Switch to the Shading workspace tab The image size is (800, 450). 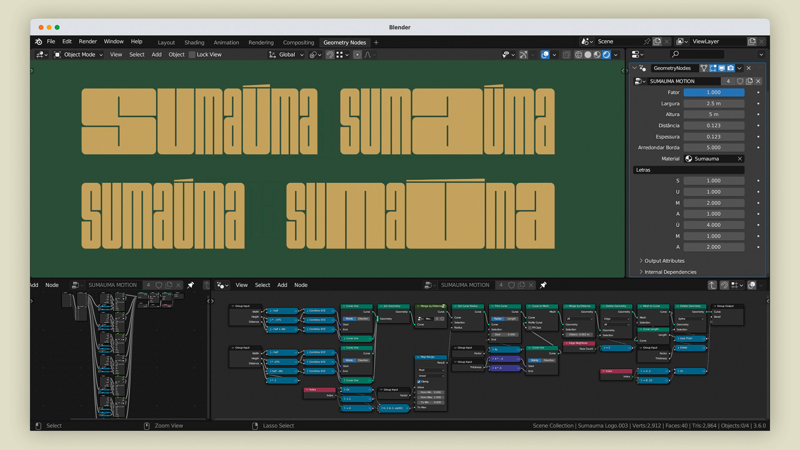pos(194,42)
